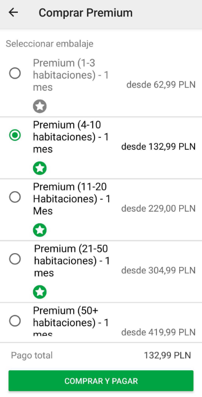This screenshot has height=397, width=202.
Task: Tap the desde 62,99 PLN price
Action: coord(161,85)
